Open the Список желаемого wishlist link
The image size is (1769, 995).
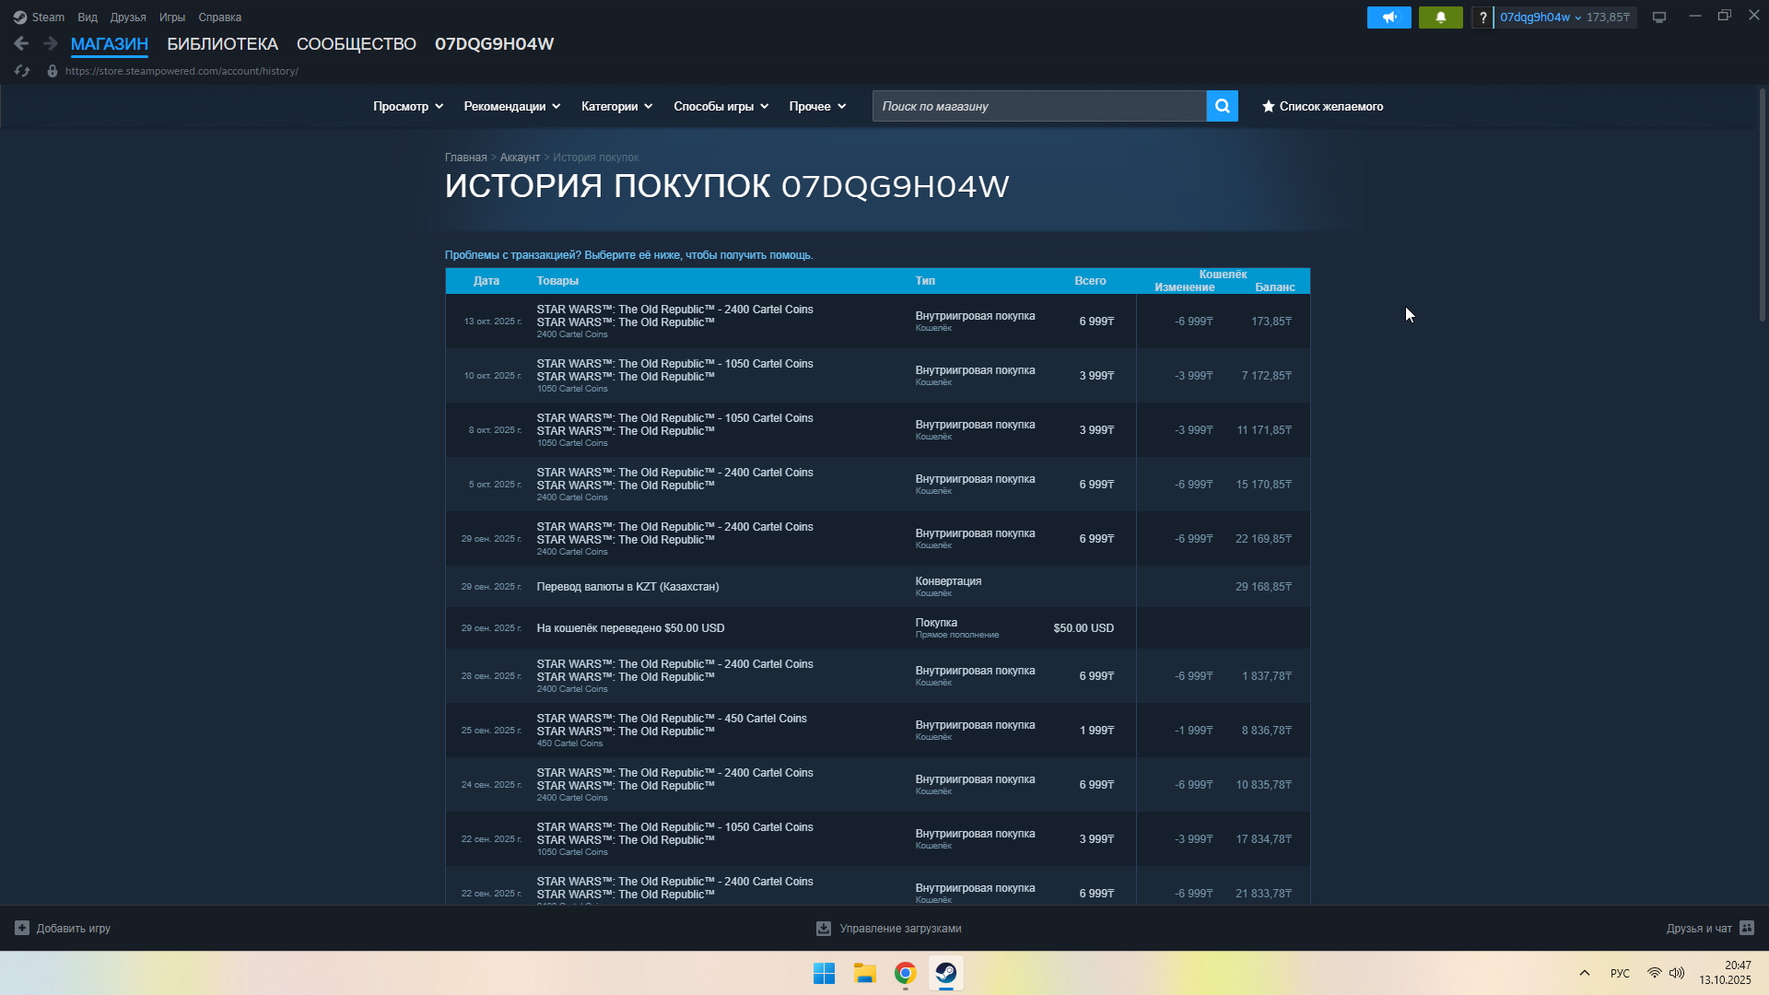coord(1322,106)
